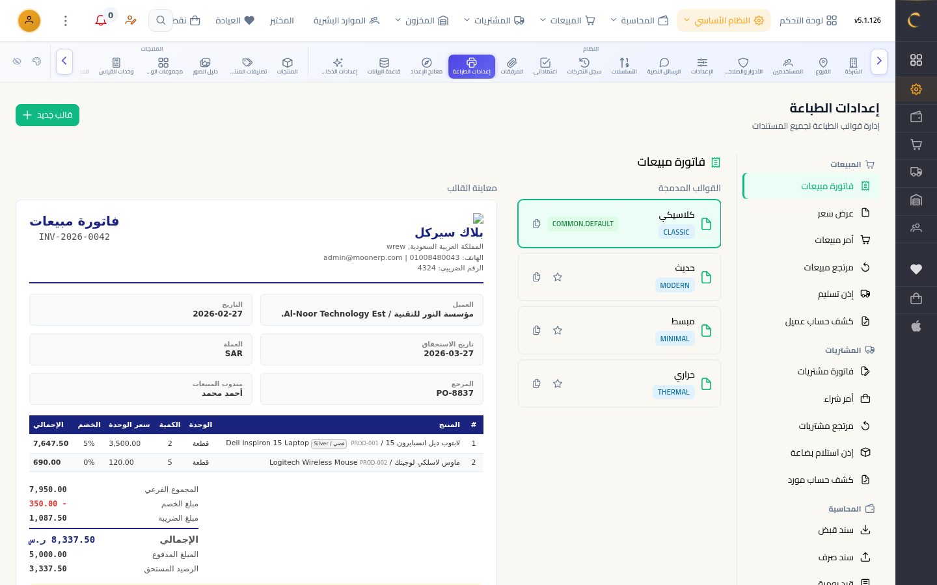937x585 pixels.
Task: Open the Users (المستخدمين) toolbar icon
Action: [788, 66]
